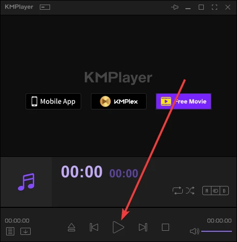Adjust the purple volume slider

[217, 231]
